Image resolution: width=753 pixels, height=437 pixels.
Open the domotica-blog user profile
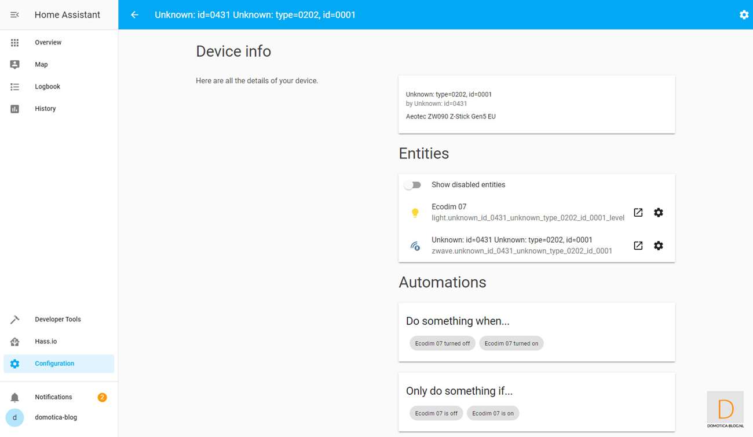pos(56,417)
